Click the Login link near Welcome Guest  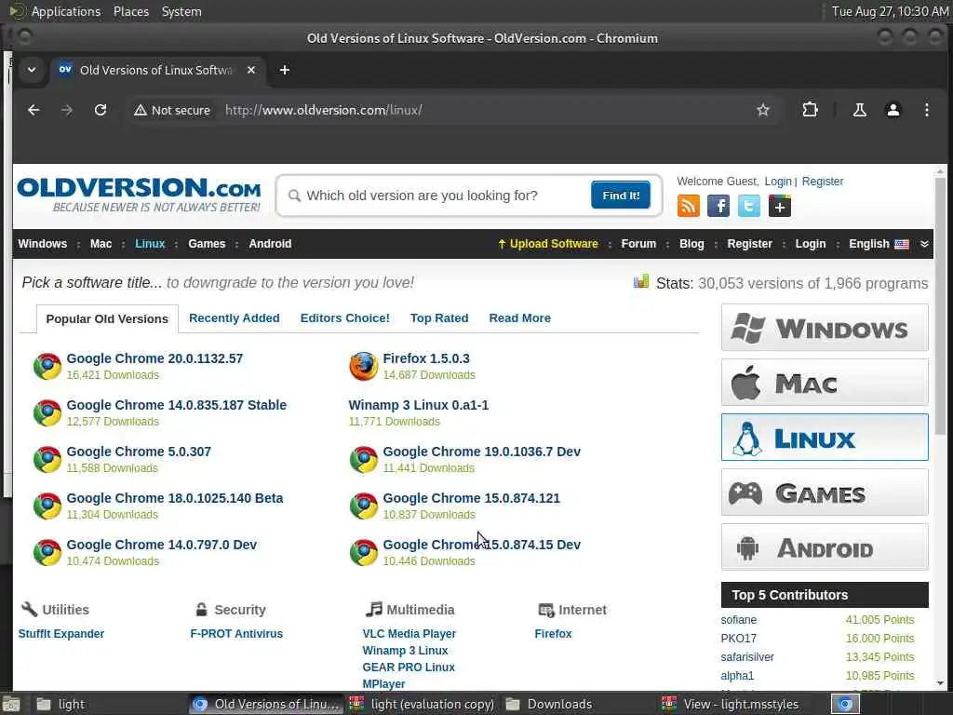click(777, 182)
